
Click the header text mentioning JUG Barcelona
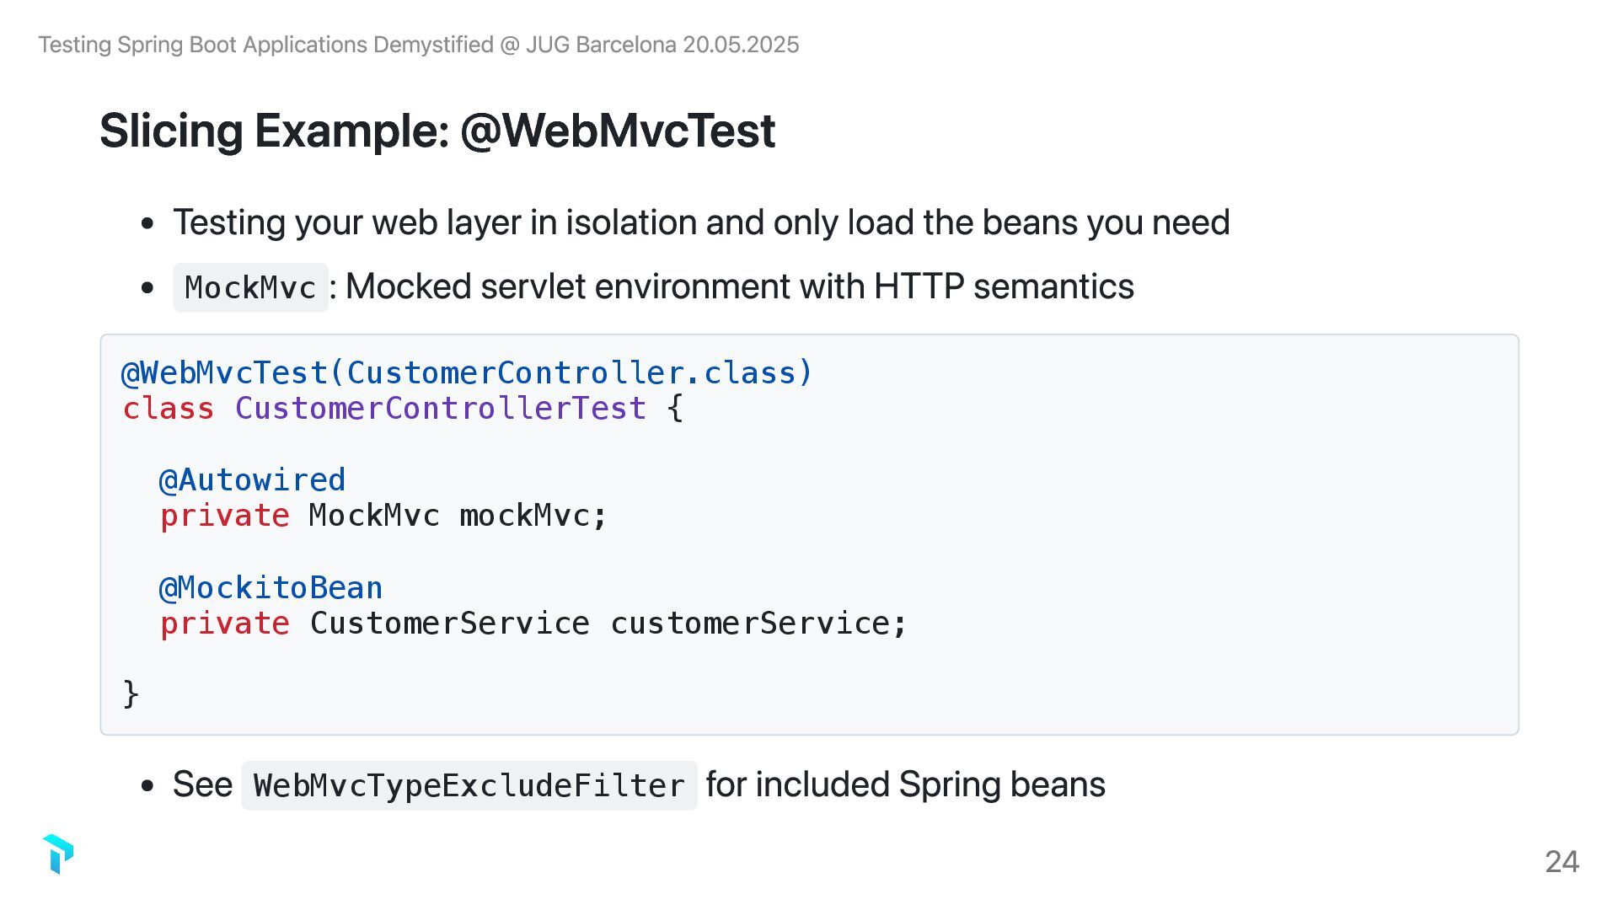[x=419, y=45]
